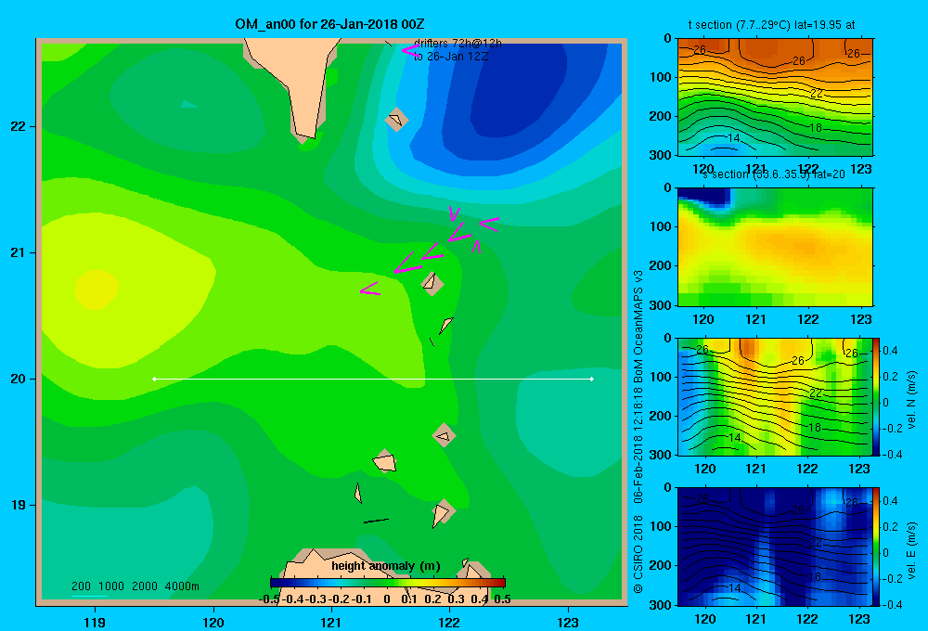Click depth label 300 on the temperature section
The height and width of the screenshot is (631, 928).
[660, 154]
